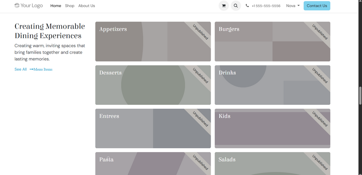The height and width of the screenshot is (175, 362).
Task: Expand the Nova user dropdown
Action: click(x=293, y=6)
